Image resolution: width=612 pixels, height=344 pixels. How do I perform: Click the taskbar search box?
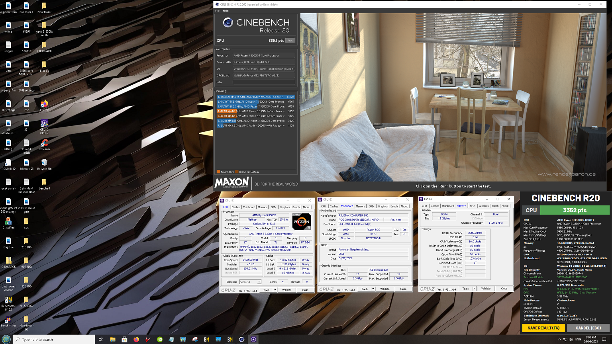pyautogui.click(x=54, y=339)
